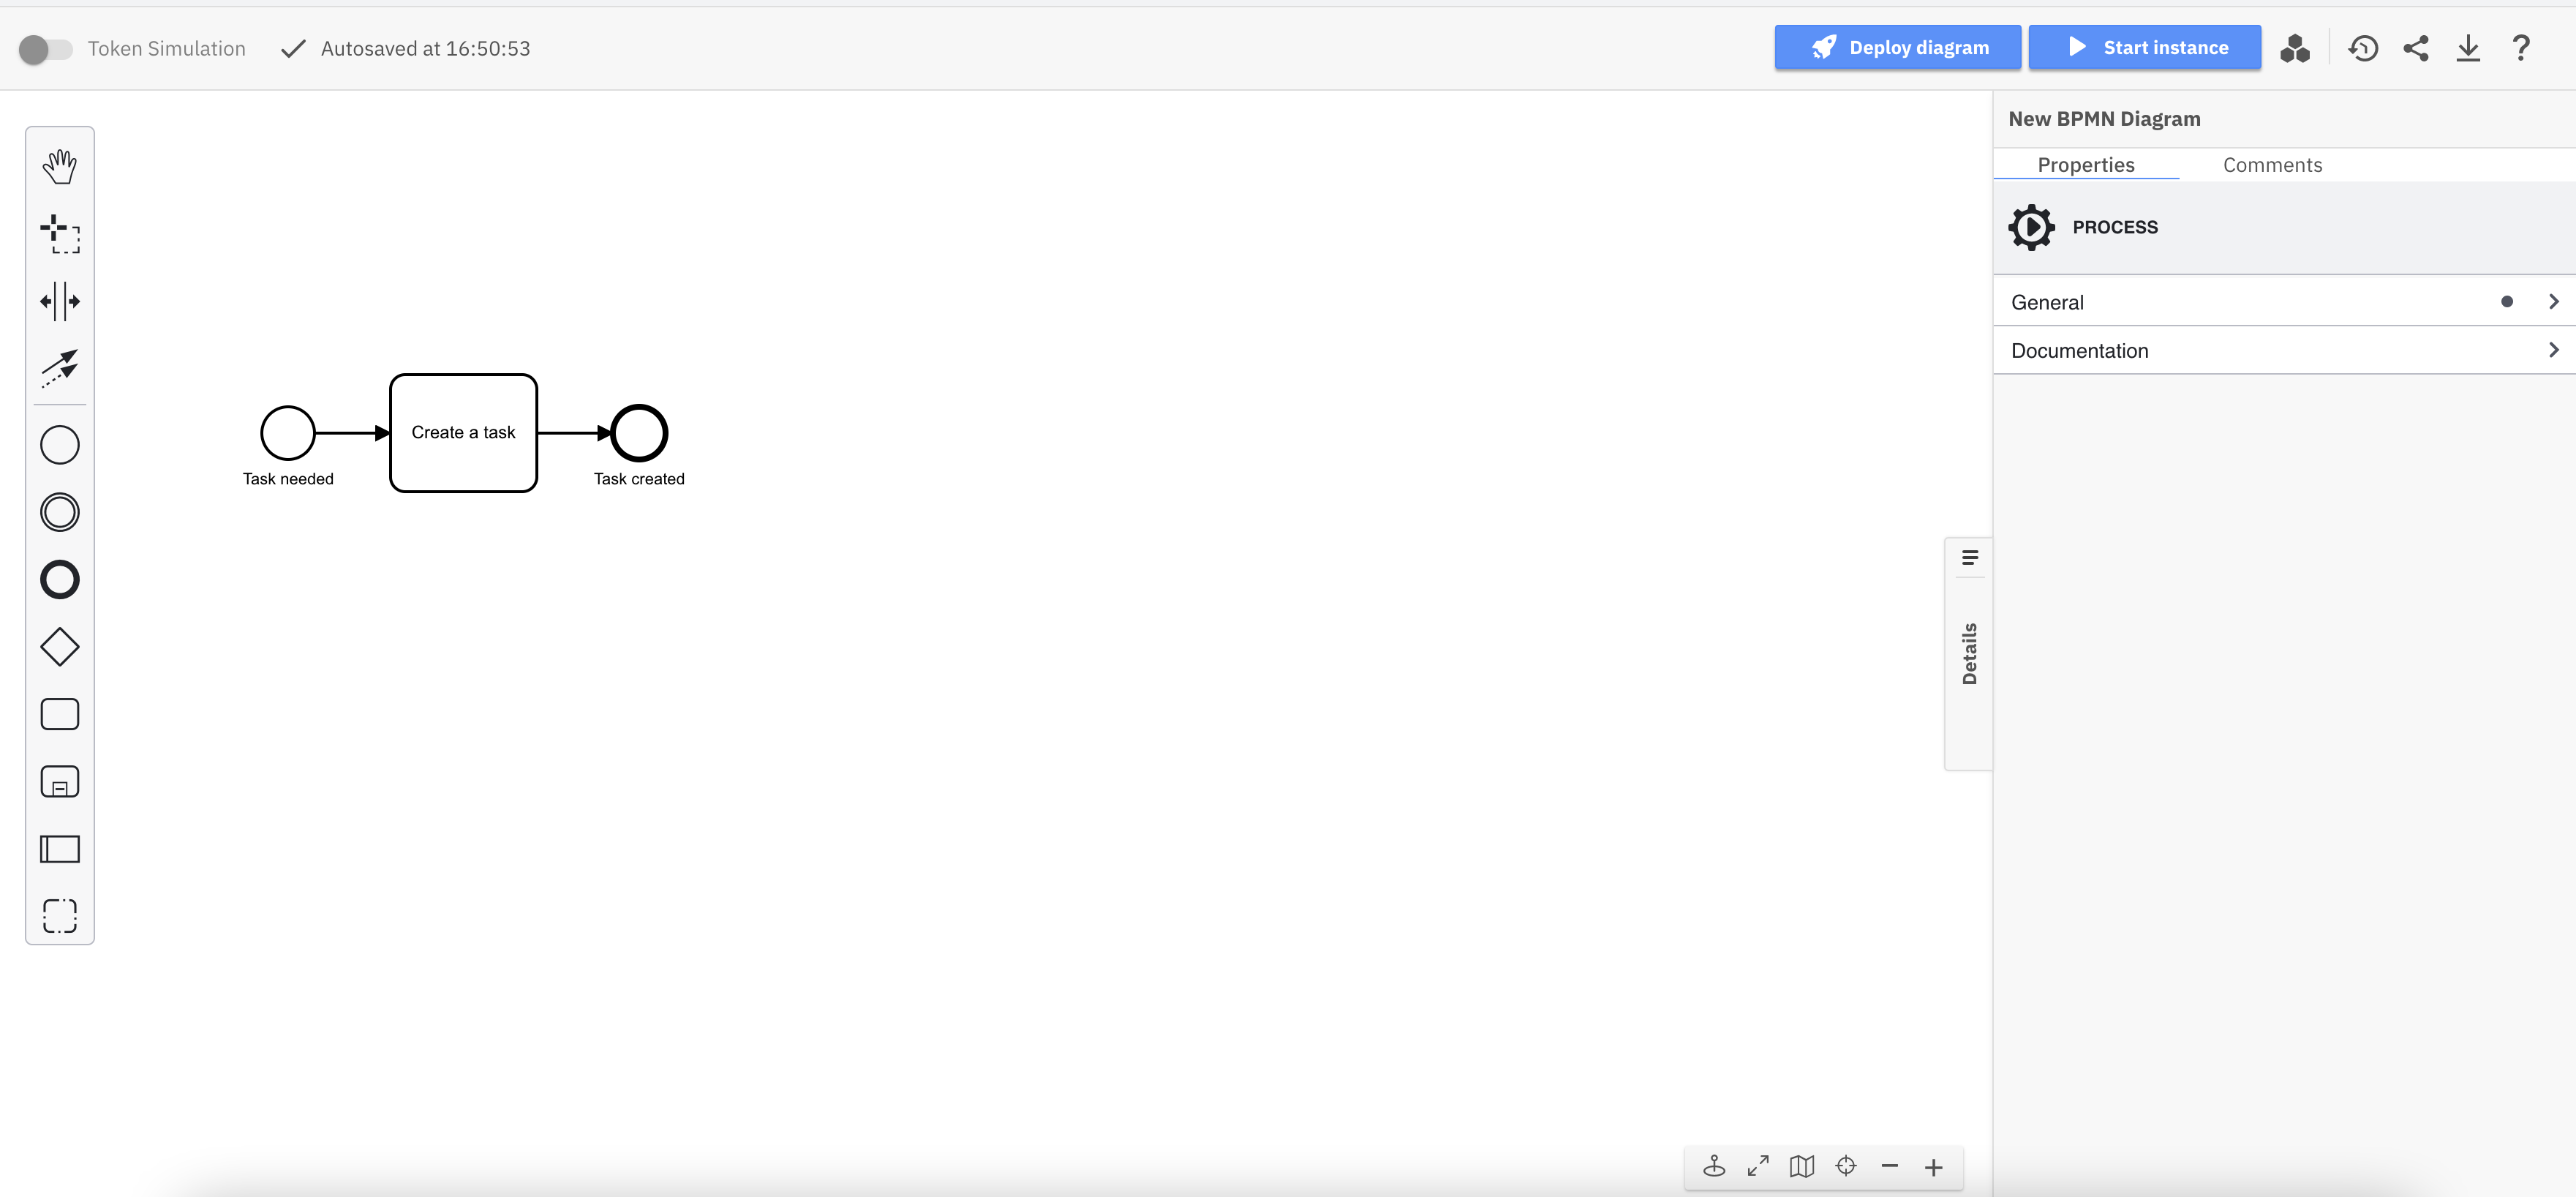Select the pen/draw tool
The width and height of the screenshot is (2576, 1197).
pos(59,367)
